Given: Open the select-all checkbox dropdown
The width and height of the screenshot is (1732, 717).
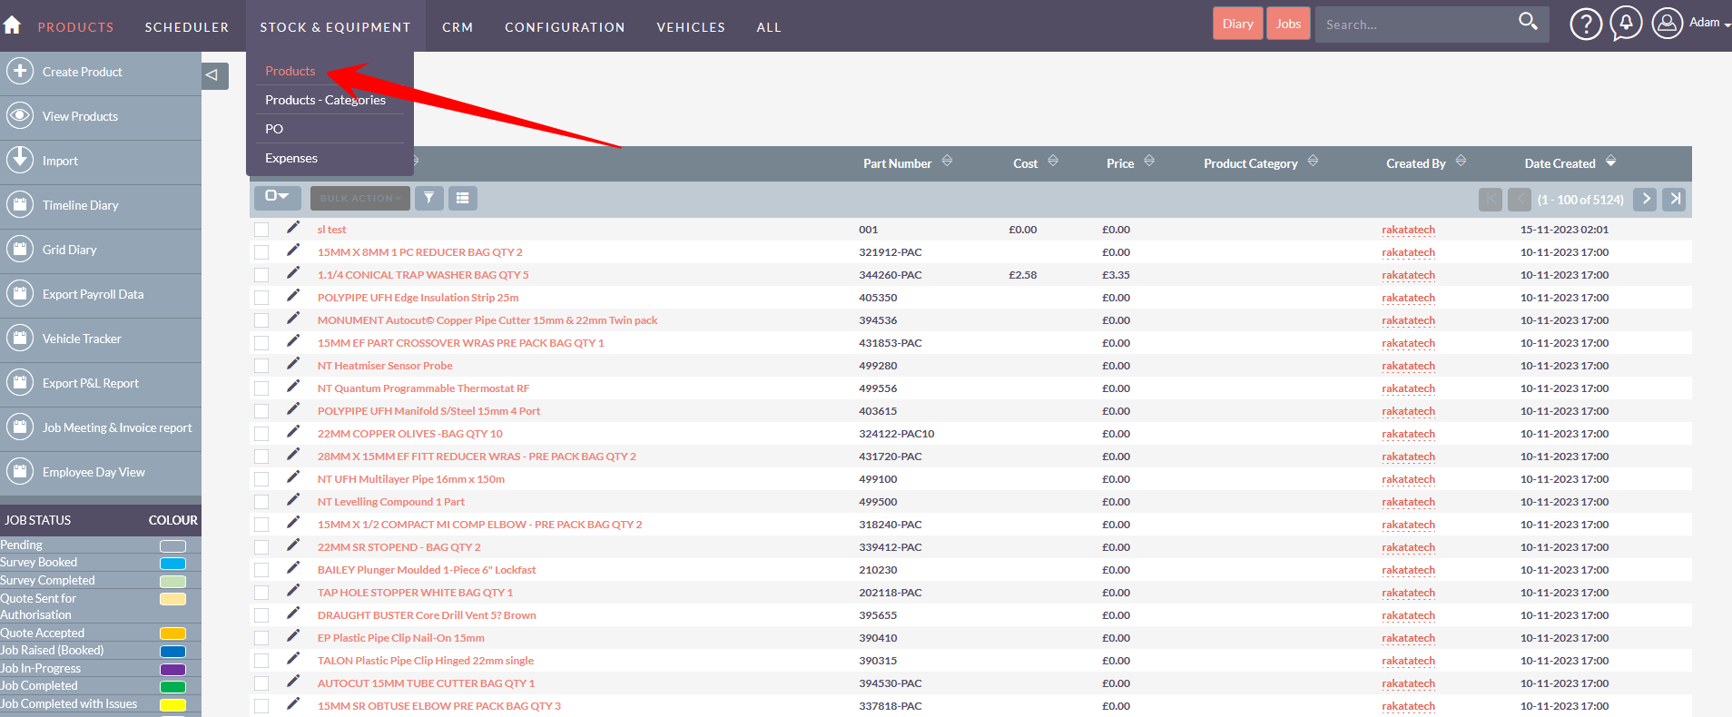Looking at the screenshot, I should pyautogui.click(x=277, y=197).
